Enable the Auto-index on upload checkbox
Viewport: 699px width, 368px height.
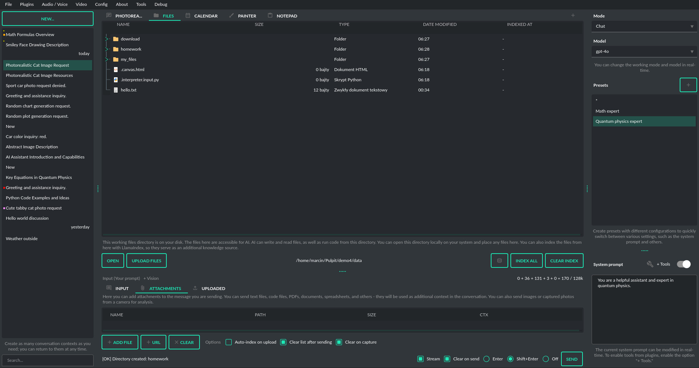(229, 342)
